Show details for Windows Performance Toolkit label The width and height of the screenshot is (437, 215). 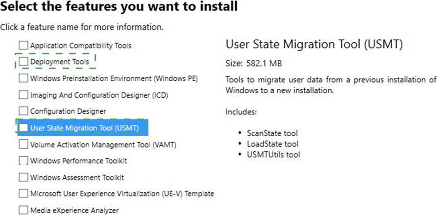[79, 161]
